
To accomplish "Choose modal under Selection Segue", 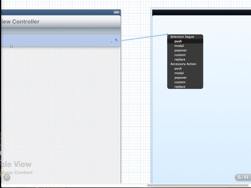I will [x=179, y=46].
